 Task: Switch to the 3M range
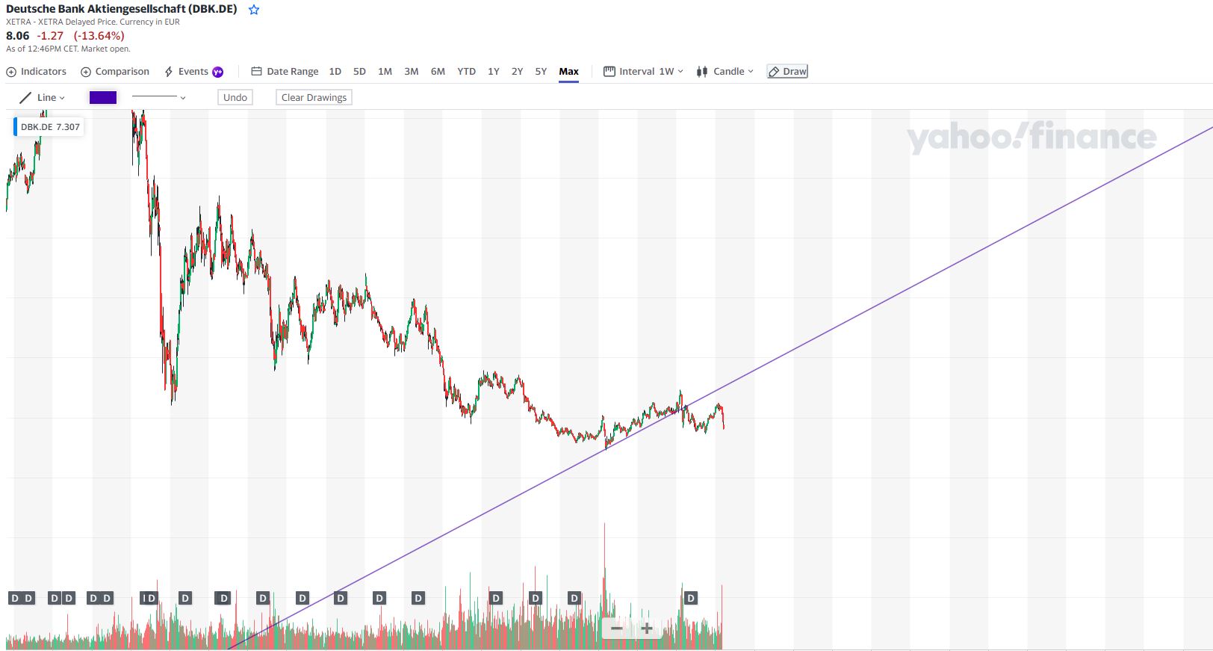(412, 72)
